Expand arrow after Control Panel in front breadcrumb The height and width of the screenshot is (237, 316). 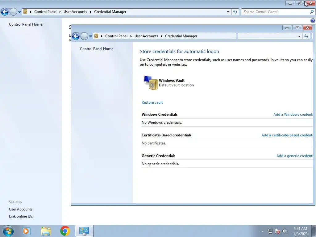pyautogui.click(x=131, y=36)
